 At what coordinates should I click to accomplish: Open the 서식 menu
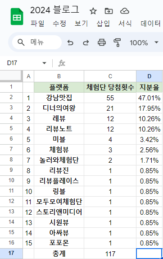[125, 24]
